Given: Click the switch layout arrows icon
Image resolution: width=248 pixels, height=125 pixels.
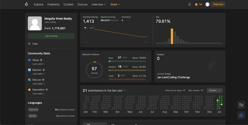Looking at the screenshot, I should (241, 105).
